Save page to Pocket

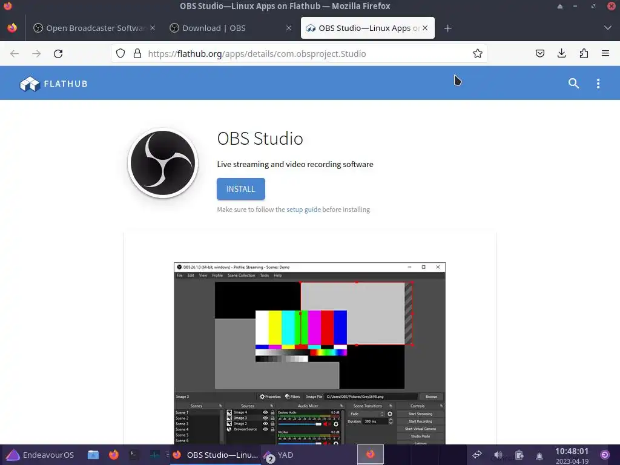[x=539, y=53]
